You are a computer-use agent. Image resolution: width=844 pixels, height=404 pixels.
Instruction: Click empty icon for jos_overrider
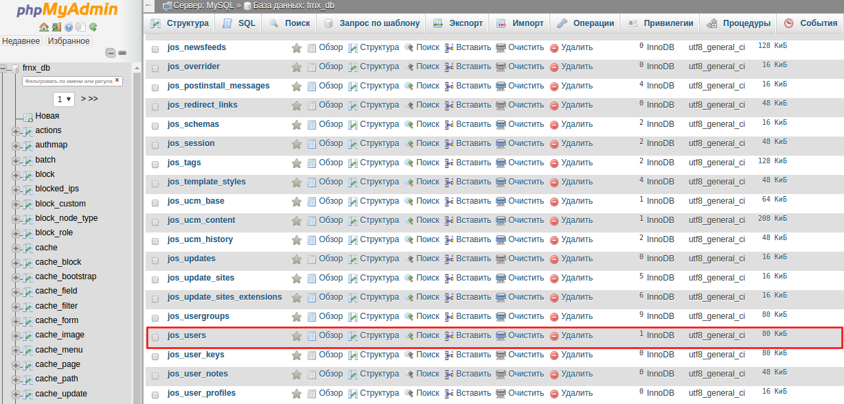point(501,67)
